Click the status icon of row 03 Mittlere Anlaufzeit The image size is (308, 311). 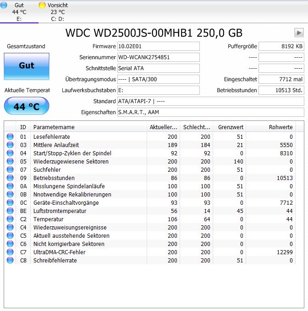coord(10,145)
